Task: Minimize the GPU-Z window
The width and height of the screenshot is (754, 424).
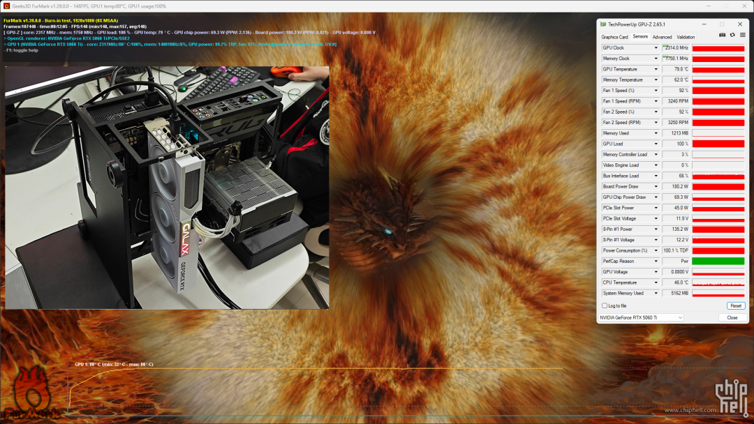Action: pos(704,24)
